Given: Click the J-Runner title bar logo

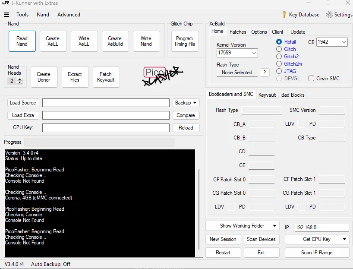Looking at the screenshot, I should (x=6, y=3).
